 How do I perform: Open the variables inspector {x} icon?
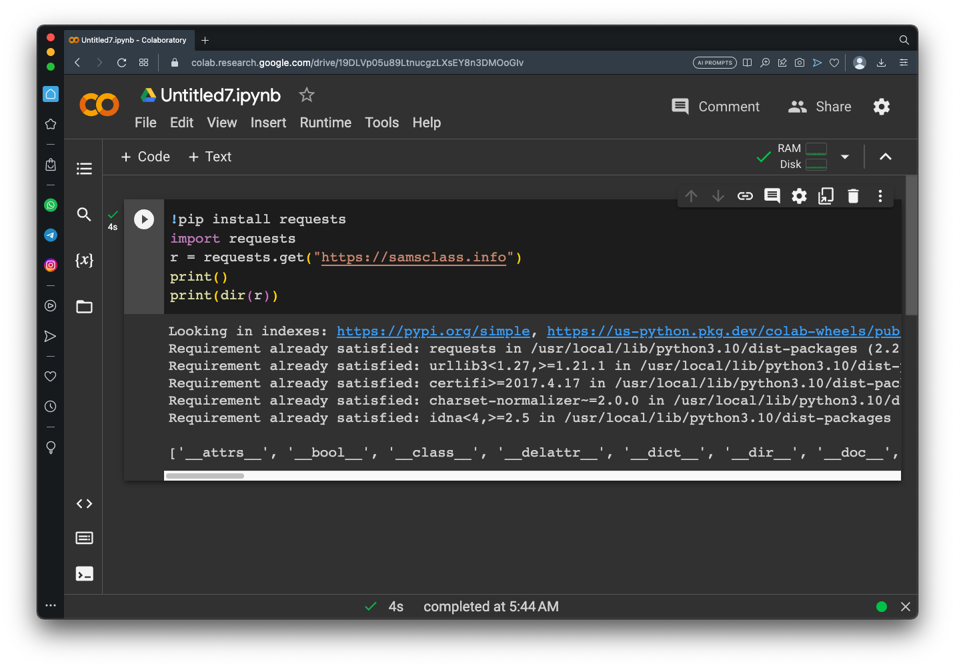coord(84,260)
